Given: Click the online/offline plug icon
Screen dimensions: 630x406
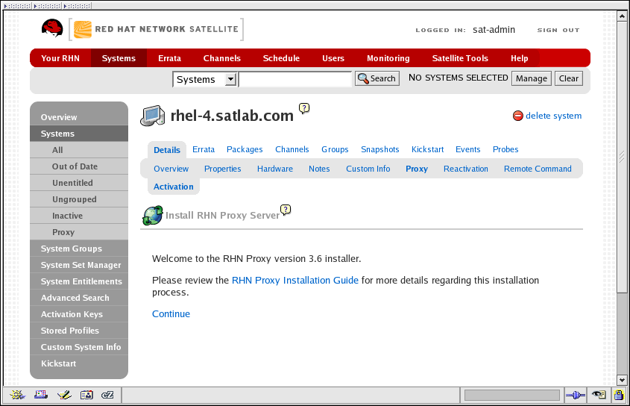Looking at the screenshot, I should 576,396.
